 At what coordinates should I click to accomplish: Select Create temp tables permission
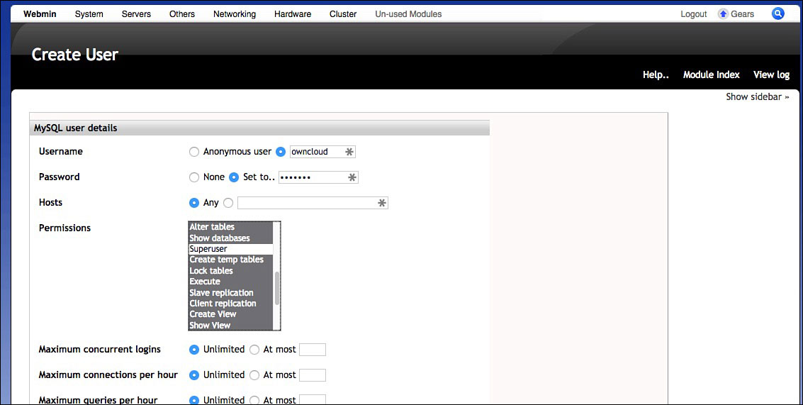point(230,260)
